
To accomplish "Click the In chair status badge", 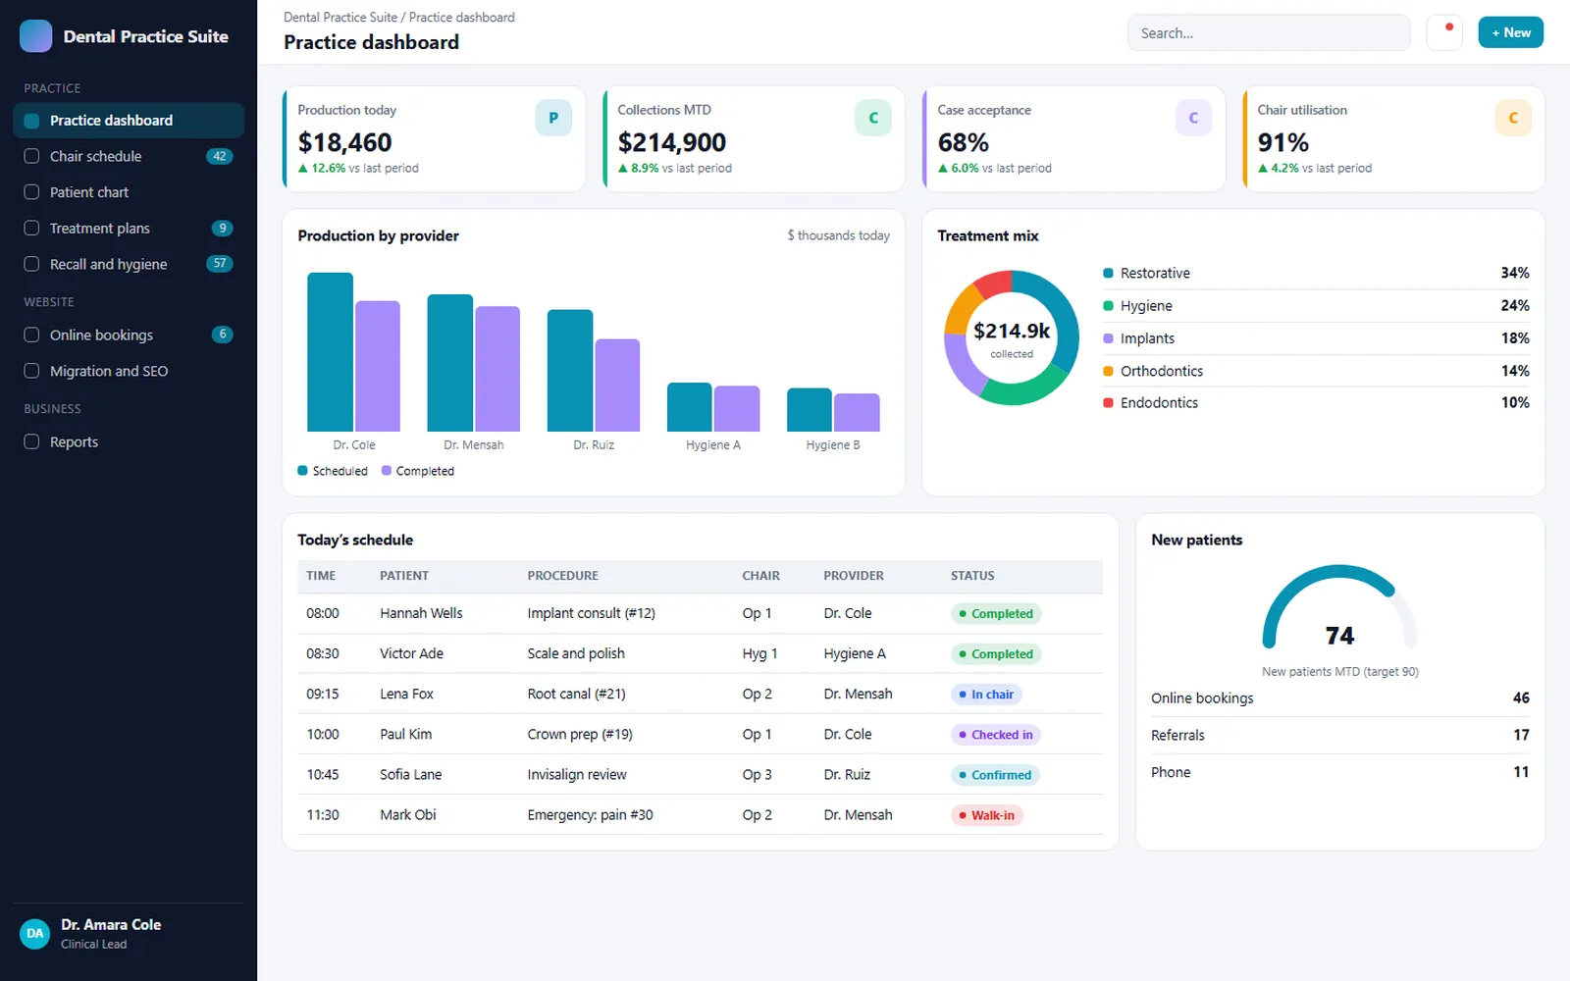I will point(986,695).
